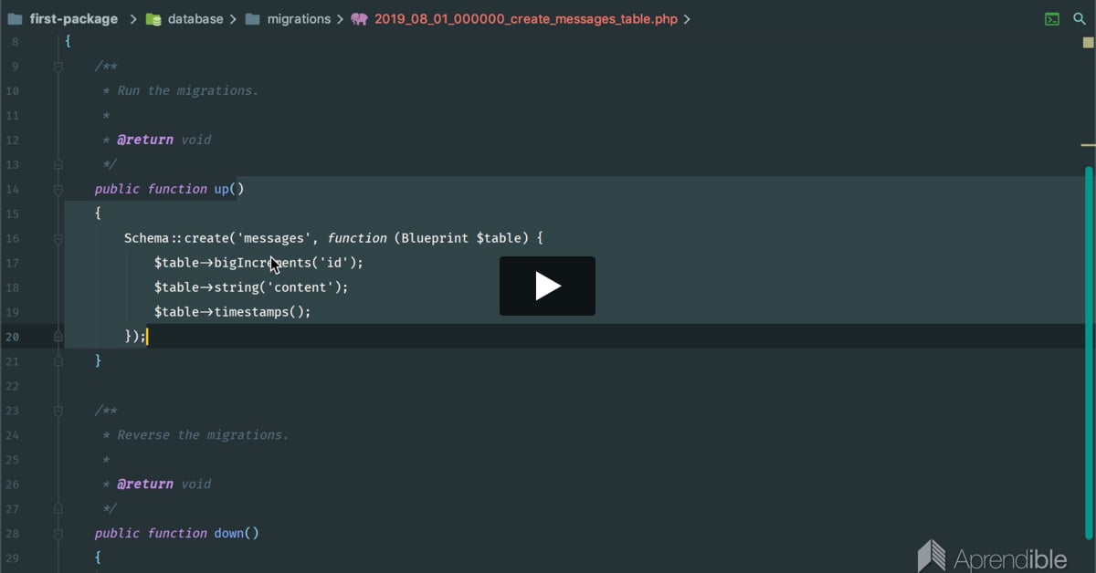Select the database breadcrumb label

195,19
